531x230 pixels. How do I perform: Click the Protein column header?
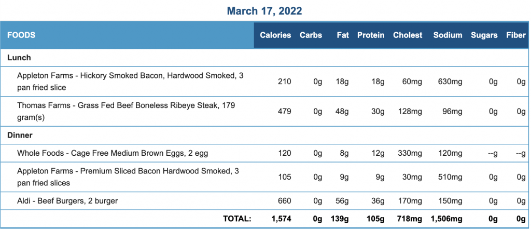[371, 35]
